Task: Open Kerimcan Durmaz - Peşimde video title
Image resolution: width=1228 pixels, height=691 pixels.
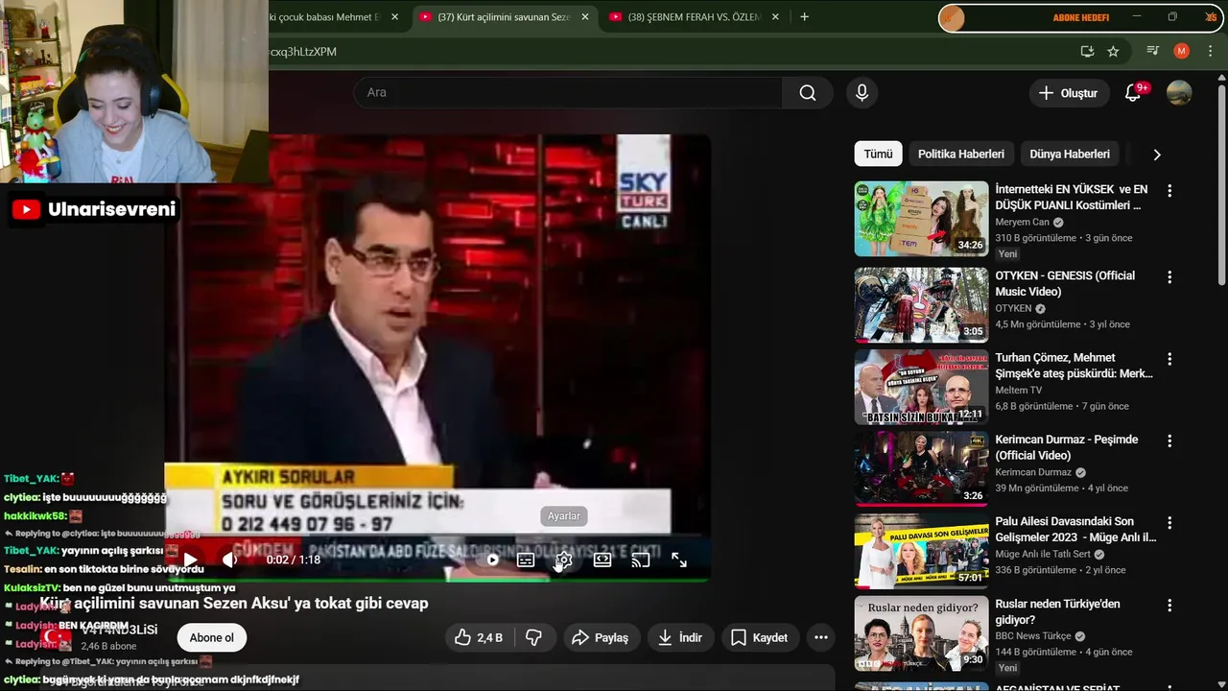Action: pos(1067,447)
